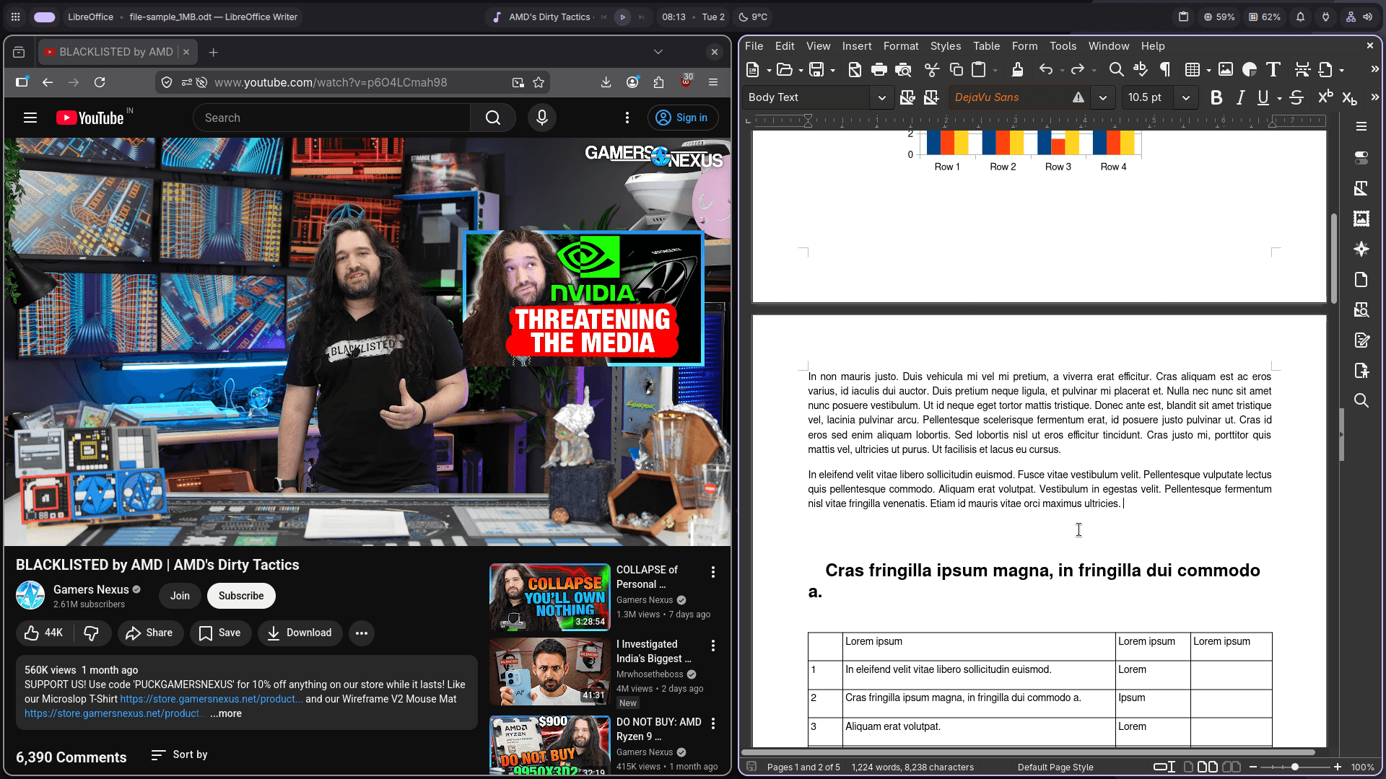This screenshot has height=779, width=1386.
Task: Expand the 10.5 pt font size dropdown
Action: (x=1185, y=97)
